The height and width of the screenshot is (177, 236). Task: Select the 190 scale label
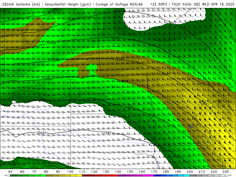coord(178,172)
